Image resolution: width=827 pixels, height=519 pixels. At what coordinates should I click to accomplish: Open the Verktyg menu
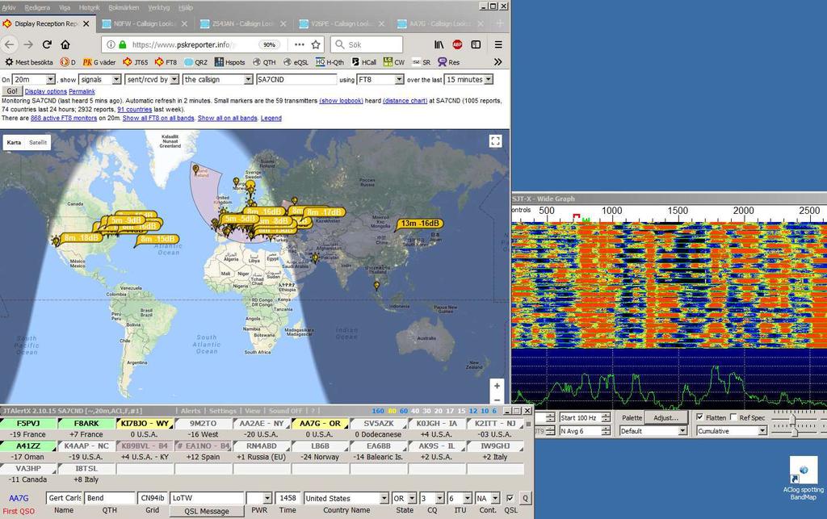tap(159, 7)
